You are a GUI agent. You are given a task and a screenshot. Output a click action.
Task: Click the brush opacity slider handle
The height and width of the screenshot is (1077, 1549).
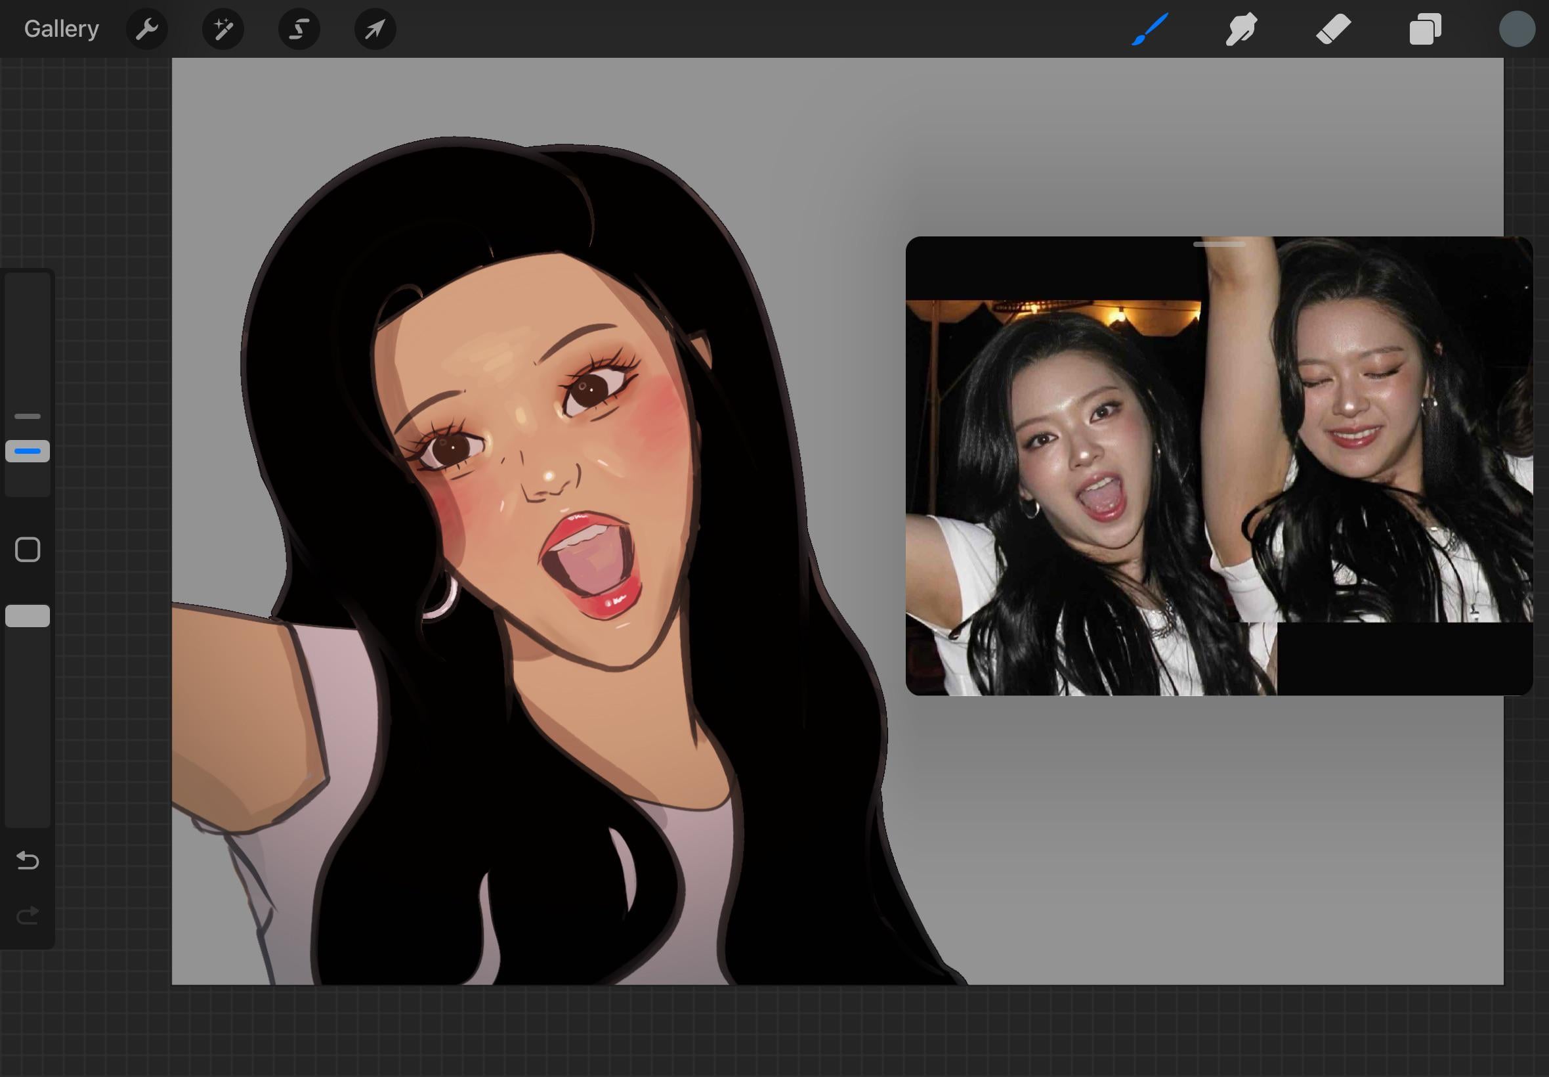(28, 615)
